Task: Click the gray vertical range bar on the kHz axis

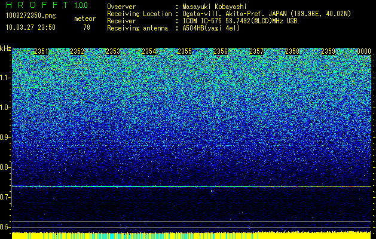Action: [11, 184]
